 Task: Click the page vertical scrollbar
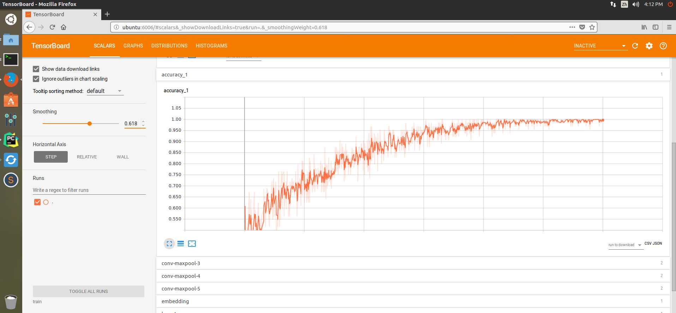pos(674,217)
